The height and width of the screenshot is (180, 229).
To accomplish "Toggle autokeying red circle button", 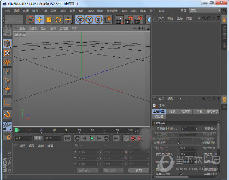I will [x=133, y=138].
